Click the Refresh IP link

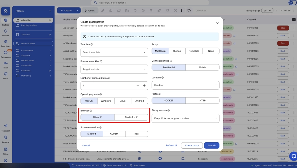pos(171,145)
